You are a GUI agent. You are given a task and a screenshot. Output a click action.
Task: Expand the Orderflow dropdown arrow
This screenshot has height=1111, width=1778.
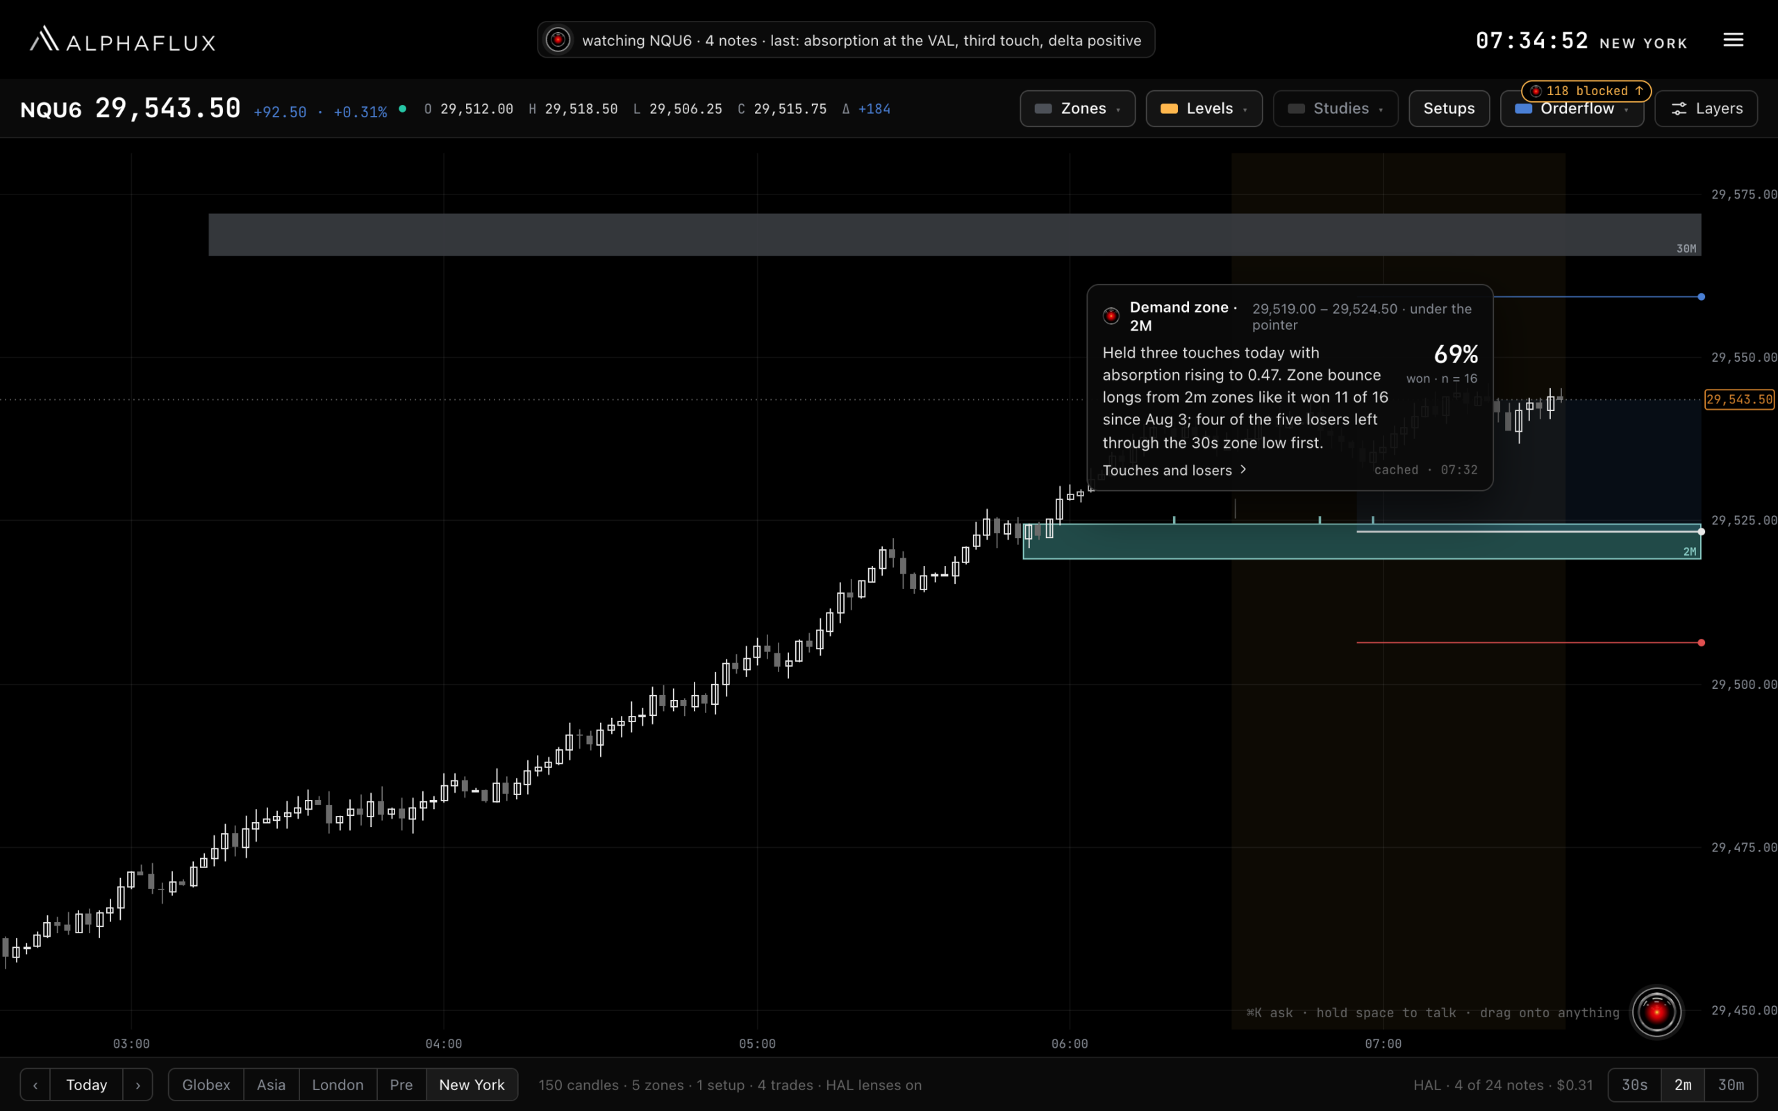[1627, 110]
